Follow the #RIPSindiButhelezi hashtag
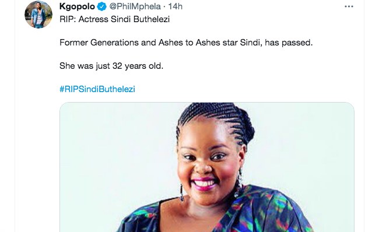This screenshot has height=232, width=379. 97,89
